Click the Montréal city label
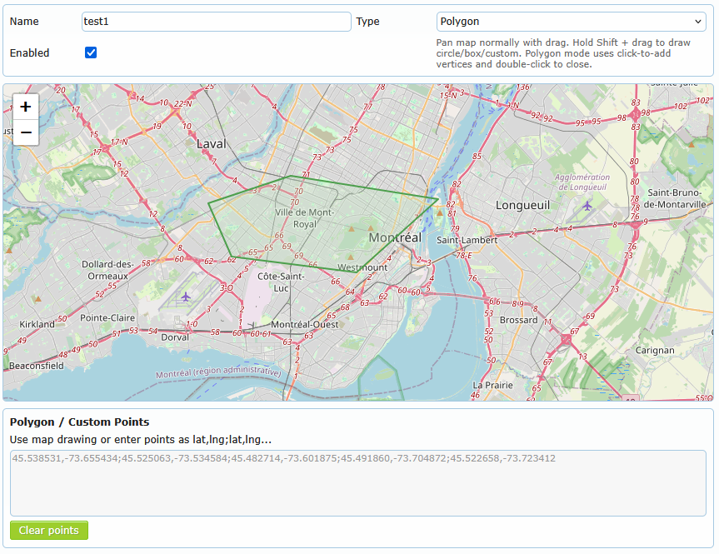Image resolution: width=719 pixels, height=554 pixels. 395,237
